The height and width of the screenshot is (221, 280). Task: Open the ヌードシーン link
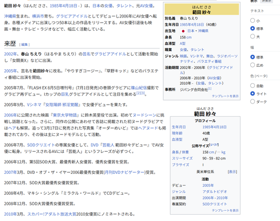144,115
